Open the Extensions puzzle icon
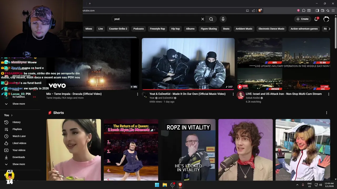This screenshot has height=189, width=337. tap(304, 10)
